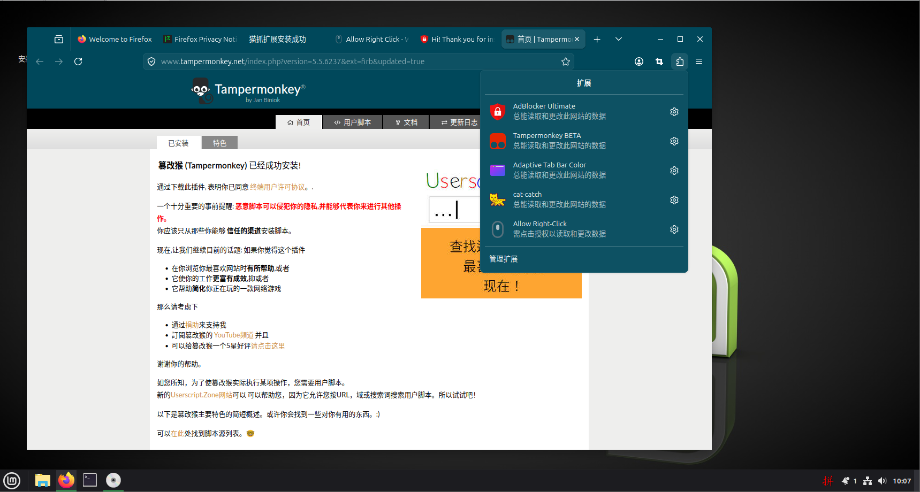Open settings gear for Allow Right-Click
920x492 pixels.
pyautogui.click(x=674, y=229)
